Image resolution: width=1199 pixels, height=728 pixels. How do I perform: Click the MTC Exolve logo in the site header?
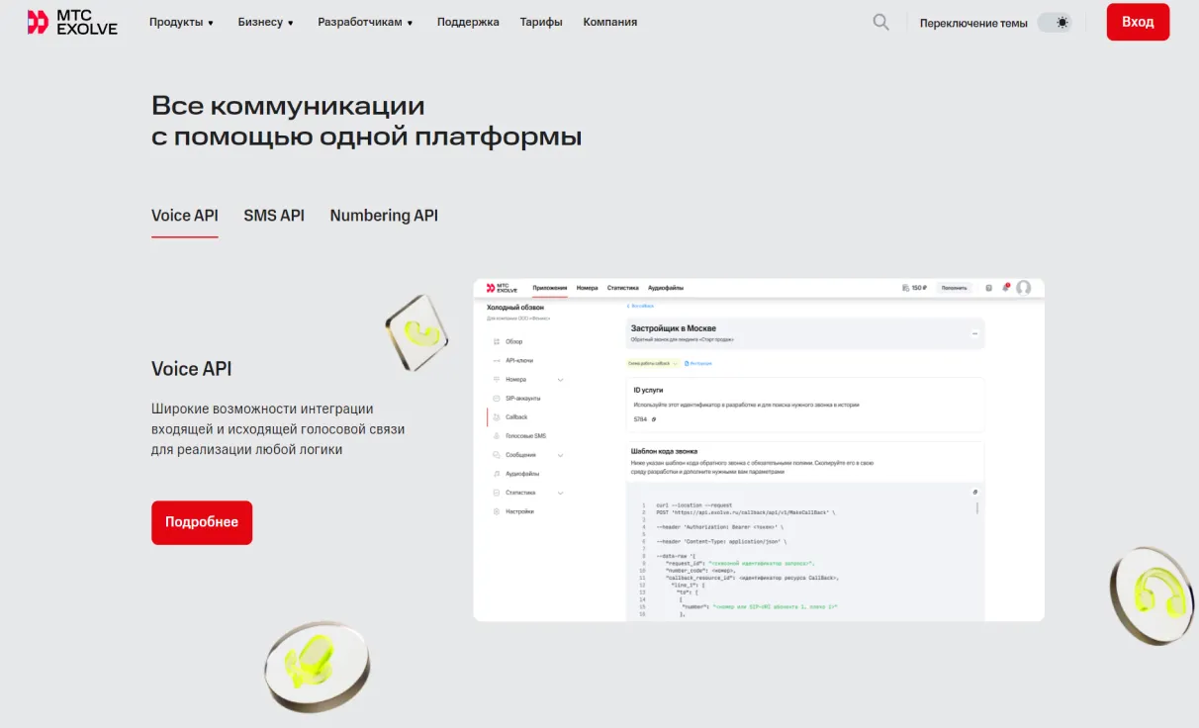(x=72, y=22)
